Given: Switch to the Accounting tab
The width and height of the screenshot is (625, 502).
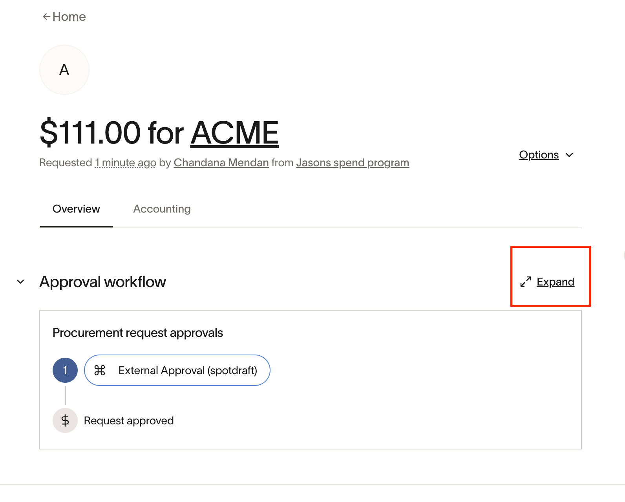Looking at the screenshot, I should click(162, 209).
